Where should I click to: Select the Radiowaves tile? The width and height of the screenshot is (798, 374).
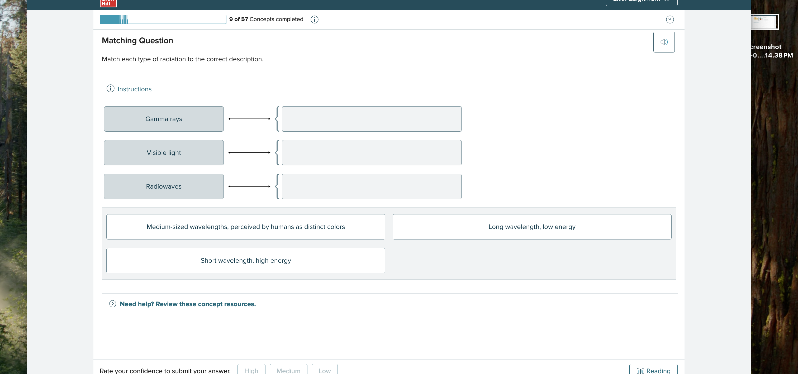point(164,186)
